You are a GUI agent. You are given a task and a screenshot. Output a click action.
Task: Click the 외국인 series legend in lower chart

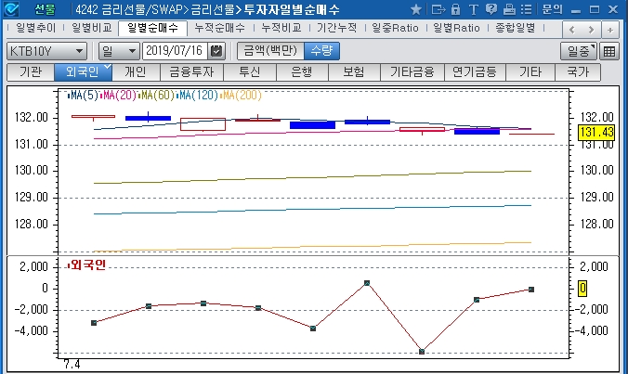click(87, 265)
